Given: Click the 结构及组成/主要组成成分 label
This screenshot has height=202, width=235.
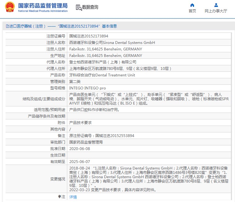Looking at the screenshot, I should [x=44, y=99].
